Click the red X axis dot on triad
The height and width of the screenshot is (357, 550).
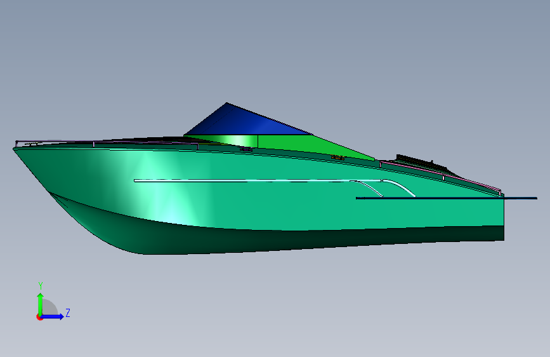pyautogui.click(x=39, y=317)
